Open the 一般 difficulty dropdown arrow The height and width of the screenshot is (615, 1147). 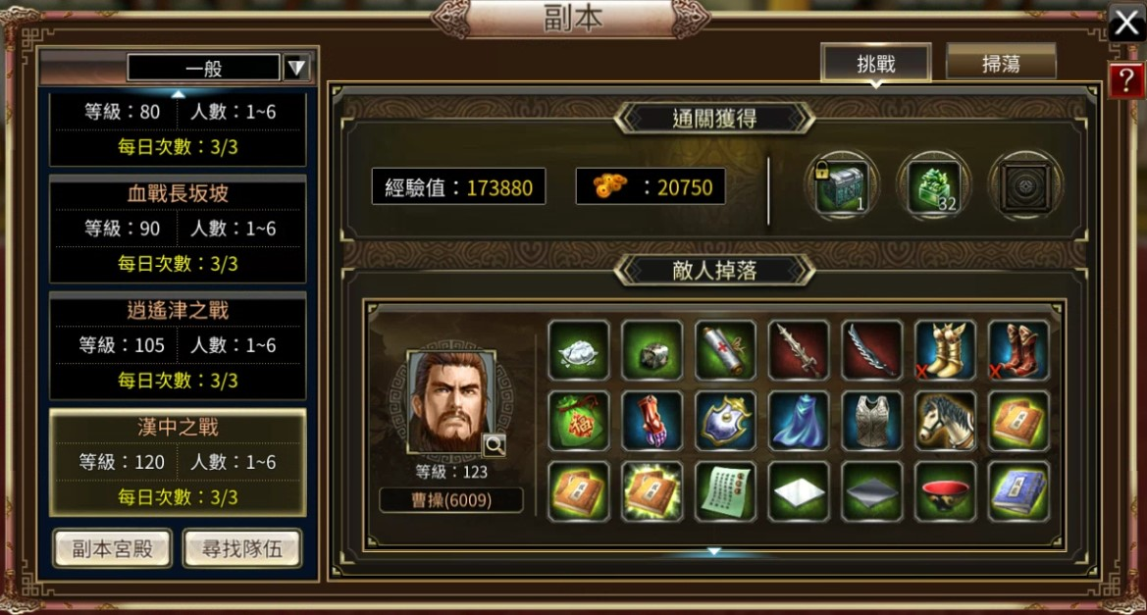pyautogui.click(x=296, y=68)
